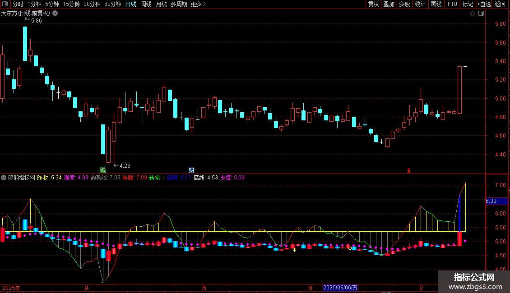Click the 趋势线: 7.09 value

tap(105, 178)
